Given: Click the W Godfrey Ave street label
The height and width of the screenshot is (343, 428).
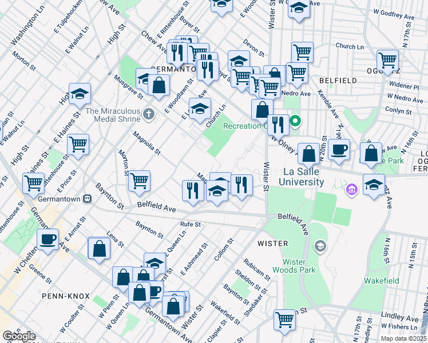Looking at the screenshot, I should pyautogui.click(x=394, y=14).
